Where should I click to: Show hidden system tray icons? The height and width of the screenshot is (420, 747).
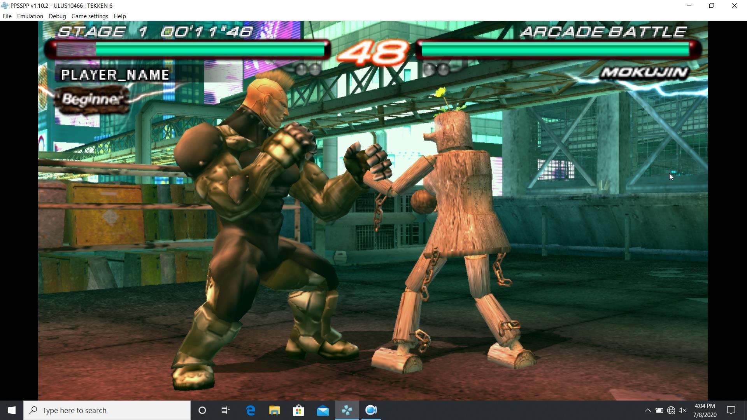pyautogui.click(x=647, y=410)
